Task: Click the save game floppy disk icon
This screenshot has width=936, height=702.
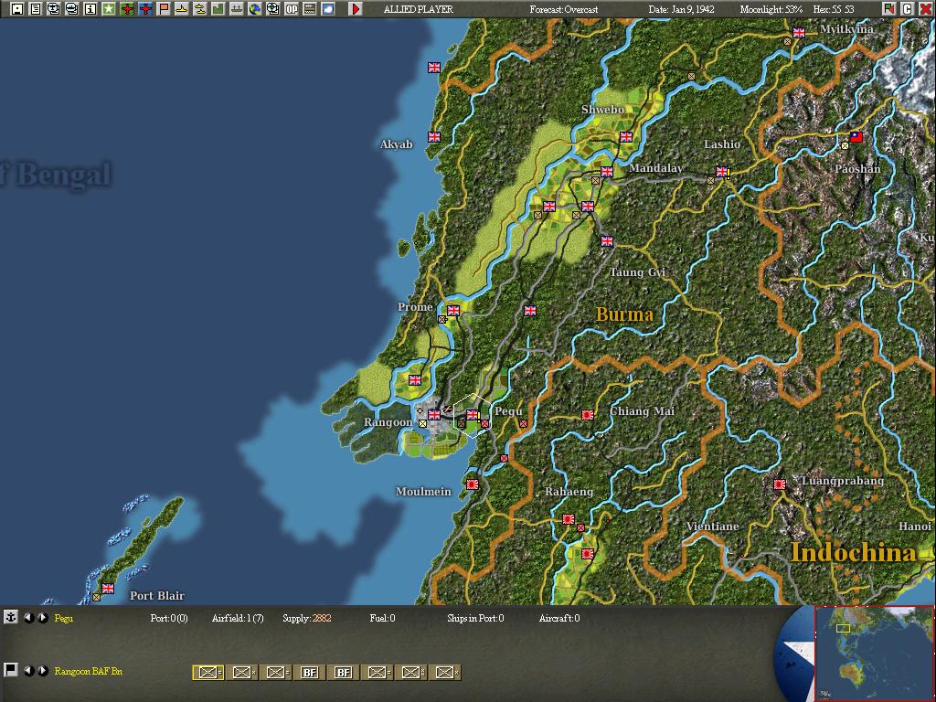Action: 17,9
